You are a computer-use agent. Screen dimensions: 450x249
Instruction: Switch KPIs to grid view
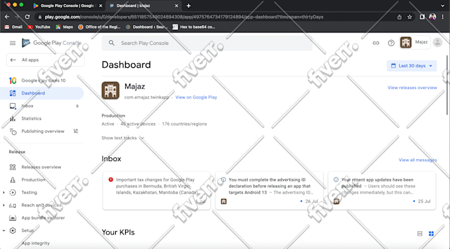click(431, 234)
